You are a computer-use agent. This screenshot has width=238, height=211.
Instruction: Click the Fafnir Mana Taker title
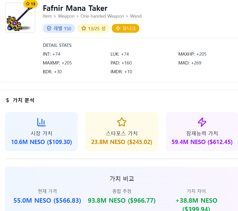coord(75,8)
